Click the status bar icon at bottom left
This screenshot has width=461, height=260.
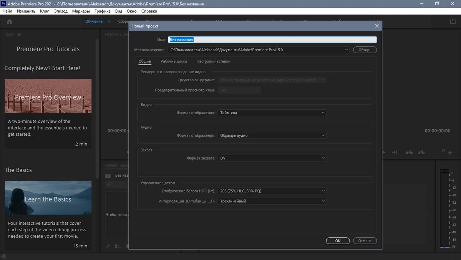coord(3,257)
